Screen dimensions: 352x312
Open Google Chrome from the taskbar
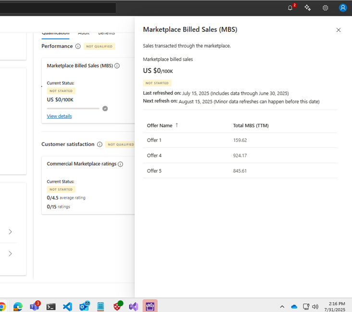click(x=2, y=307)
